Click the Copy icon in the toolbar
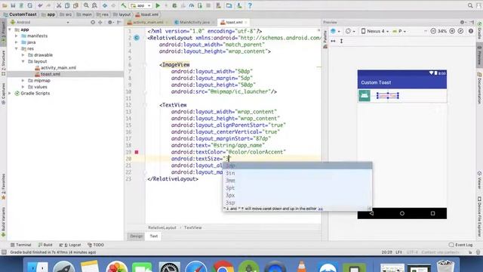 (x=67, y=5)
